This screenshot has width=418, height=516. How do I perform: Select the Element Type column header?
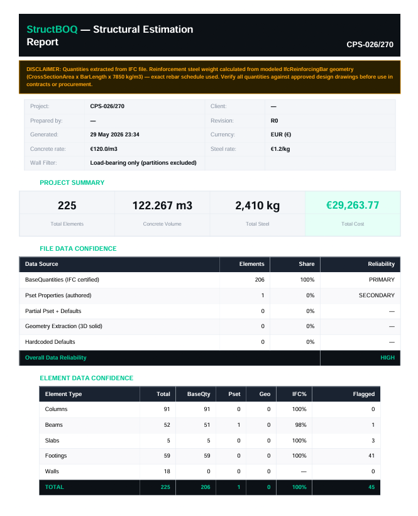[x=63, y=394]
